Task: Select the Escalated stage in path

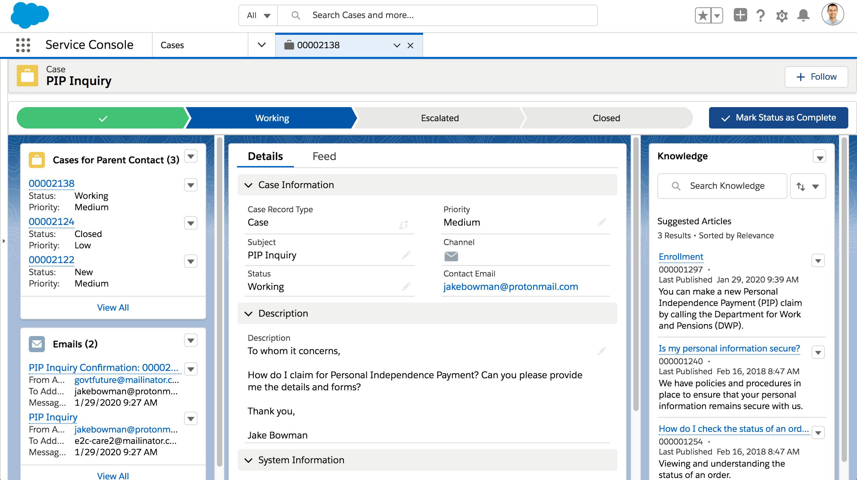Action: [440, 118]
